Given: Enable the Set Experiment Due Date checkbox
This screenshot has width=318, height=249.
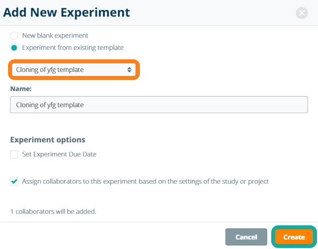Looking at the screenshot, I should click(14, 154).
